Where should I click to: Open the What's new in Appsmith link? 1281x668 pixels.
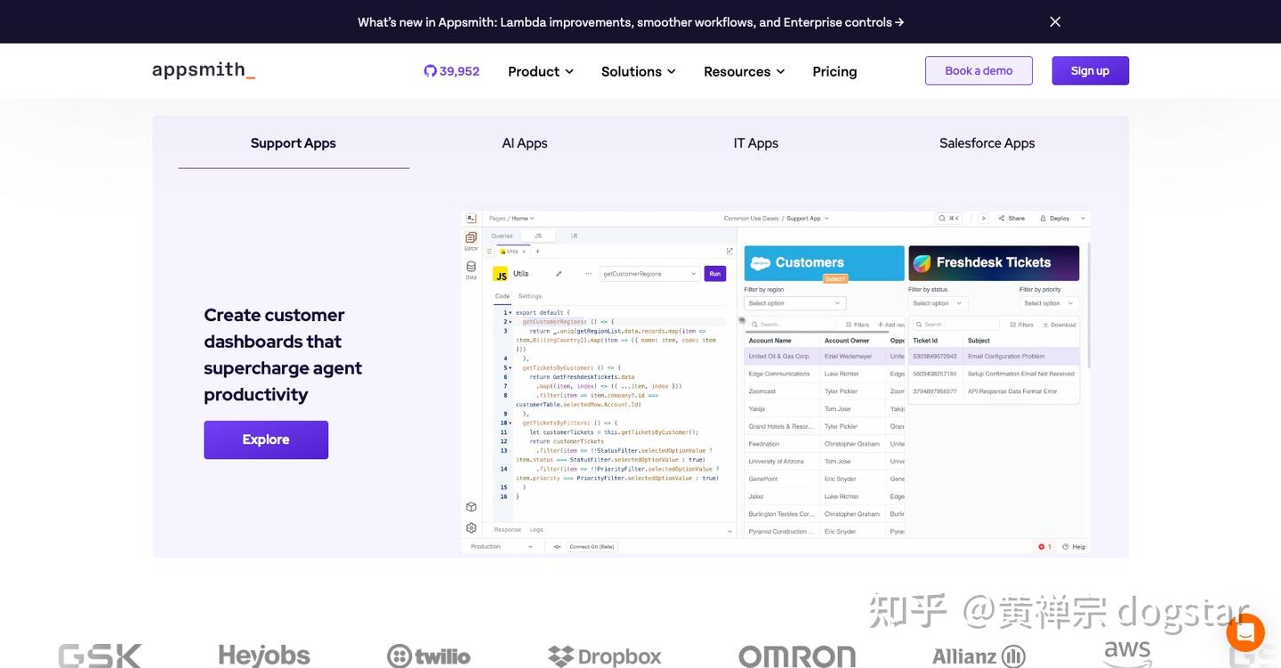(631, 22)
